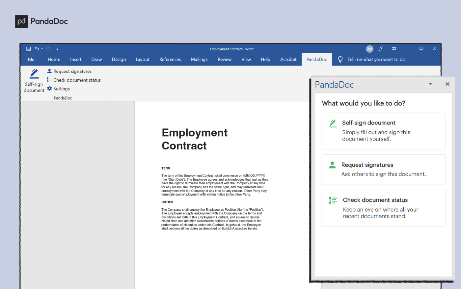Switch to the Review tab
461x289 pixels.
(225, 60)
